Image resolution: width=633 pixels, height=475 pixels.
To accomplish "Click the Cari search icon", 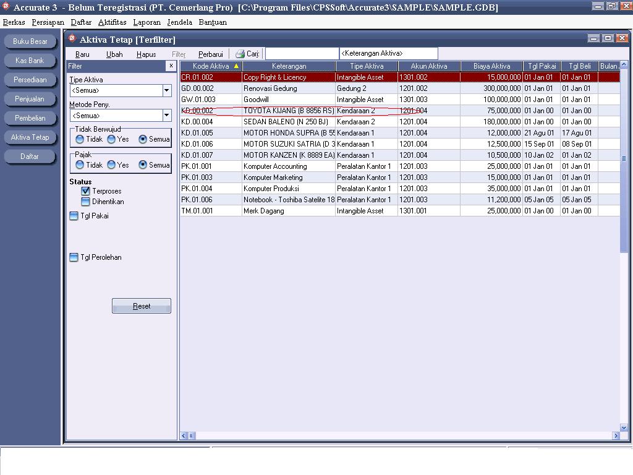I will (x=239, y=53).
